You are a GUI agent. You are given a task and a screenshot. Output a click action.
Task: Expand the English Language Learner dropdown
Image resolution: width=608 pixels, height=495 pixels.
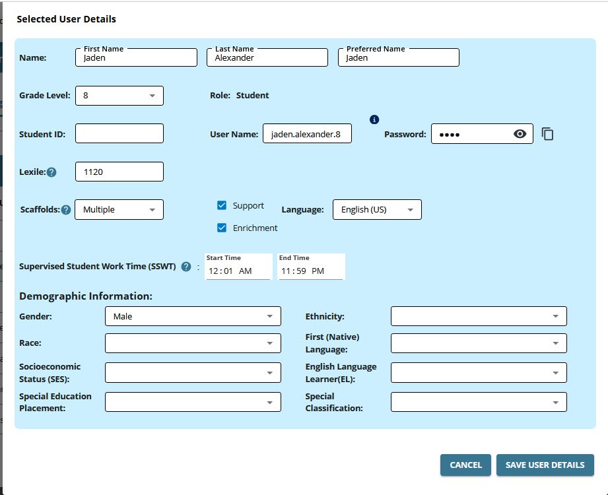[x=479, y=373]
